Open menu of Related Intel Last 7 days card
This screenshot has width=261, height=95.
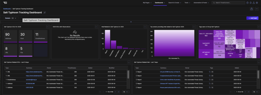(259, 62)
